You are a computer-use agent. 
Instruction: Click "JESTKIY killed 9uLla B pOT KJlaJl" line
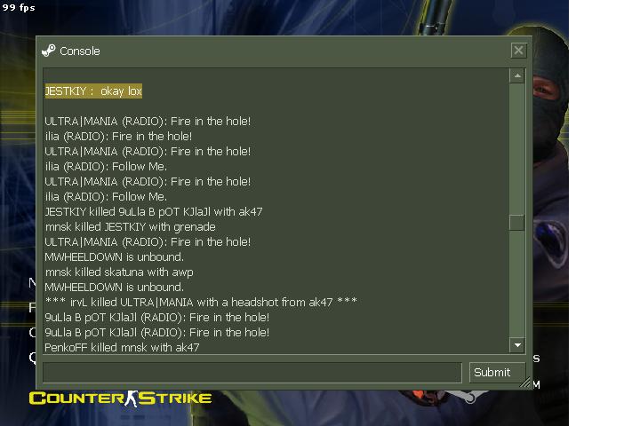coord(154,211)
